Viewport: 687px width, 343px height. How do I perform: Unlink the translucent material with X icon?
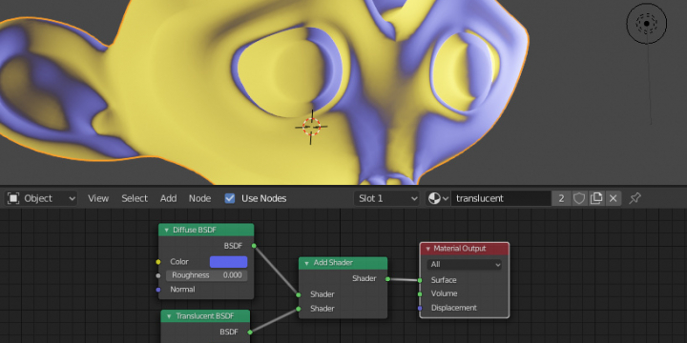[x=613, y=198]
